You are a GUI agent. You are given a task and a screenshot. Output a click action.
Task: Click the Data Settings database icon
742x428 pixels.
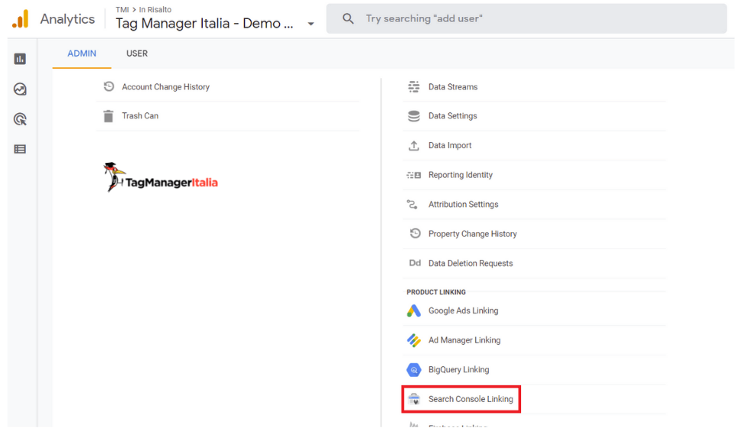click(414, 116)
